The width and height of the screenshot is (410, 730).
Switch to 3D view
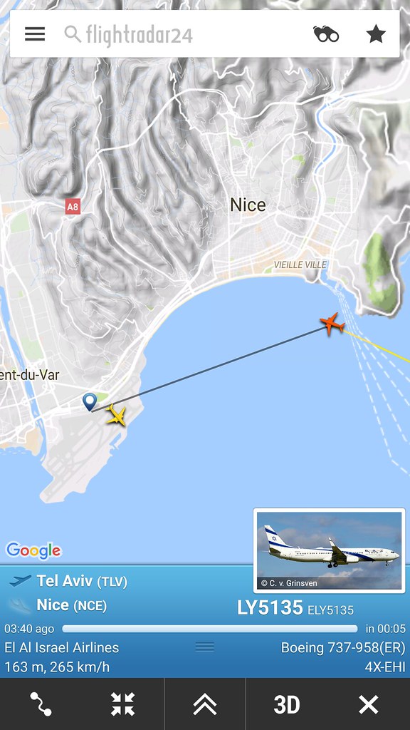287,704
